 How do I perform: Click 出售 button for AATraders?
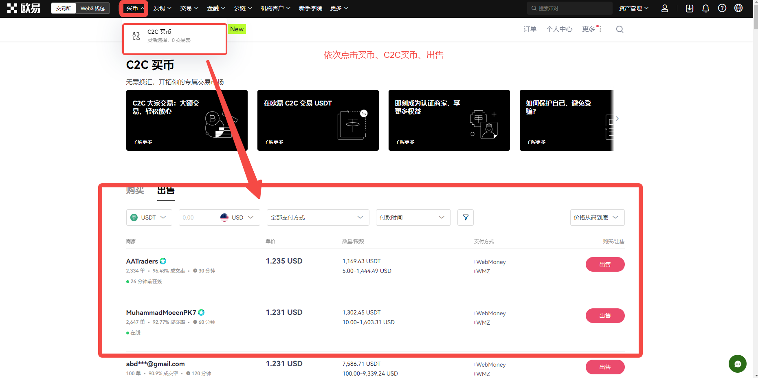coord(605,264)
